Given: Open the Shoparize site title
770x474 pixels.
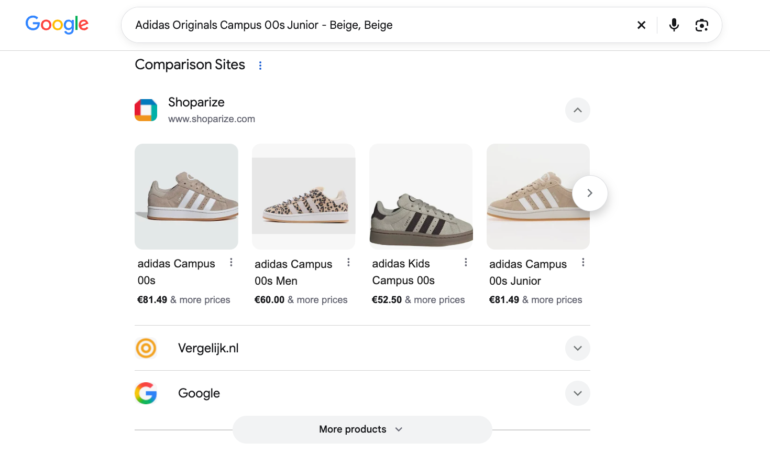Looking at the screenshot, I should point(196,102).
